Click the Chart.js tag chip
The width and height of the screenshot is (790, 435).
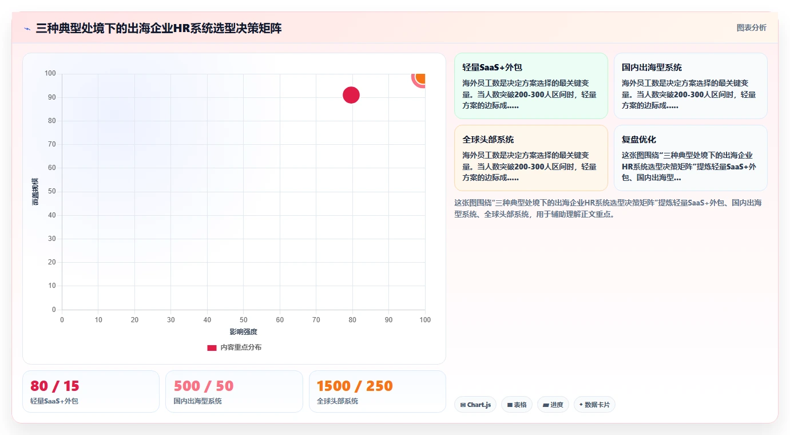pos(475,405)
